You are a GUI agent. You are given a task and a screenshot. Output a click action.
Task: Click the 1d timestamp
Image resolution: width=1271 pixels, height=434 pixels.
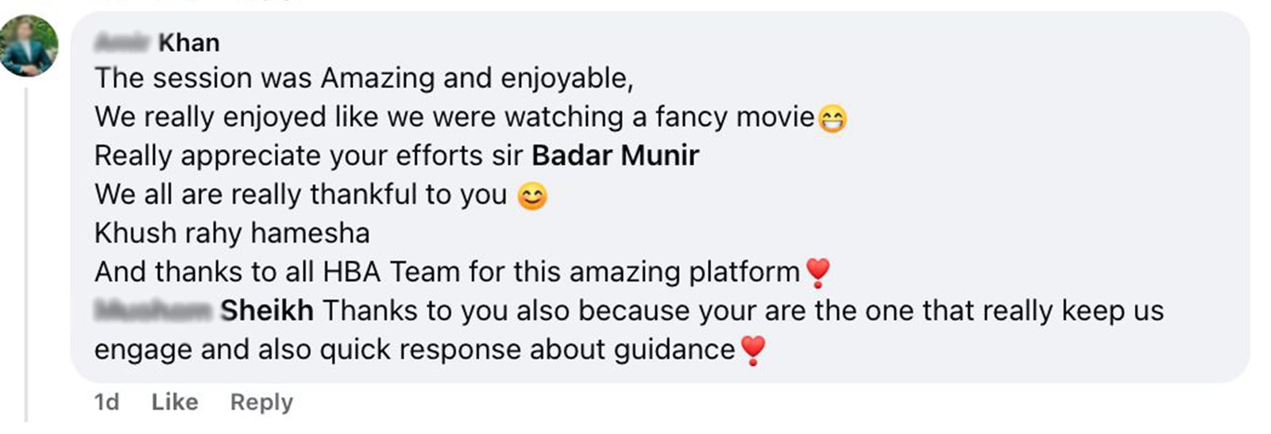point(106,402)
